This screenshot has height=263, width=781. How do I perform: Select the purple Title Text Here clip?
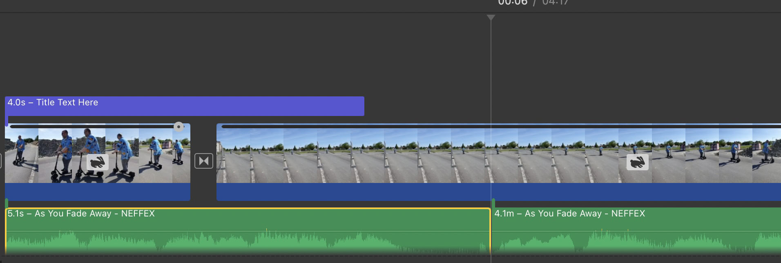(185, 106)
